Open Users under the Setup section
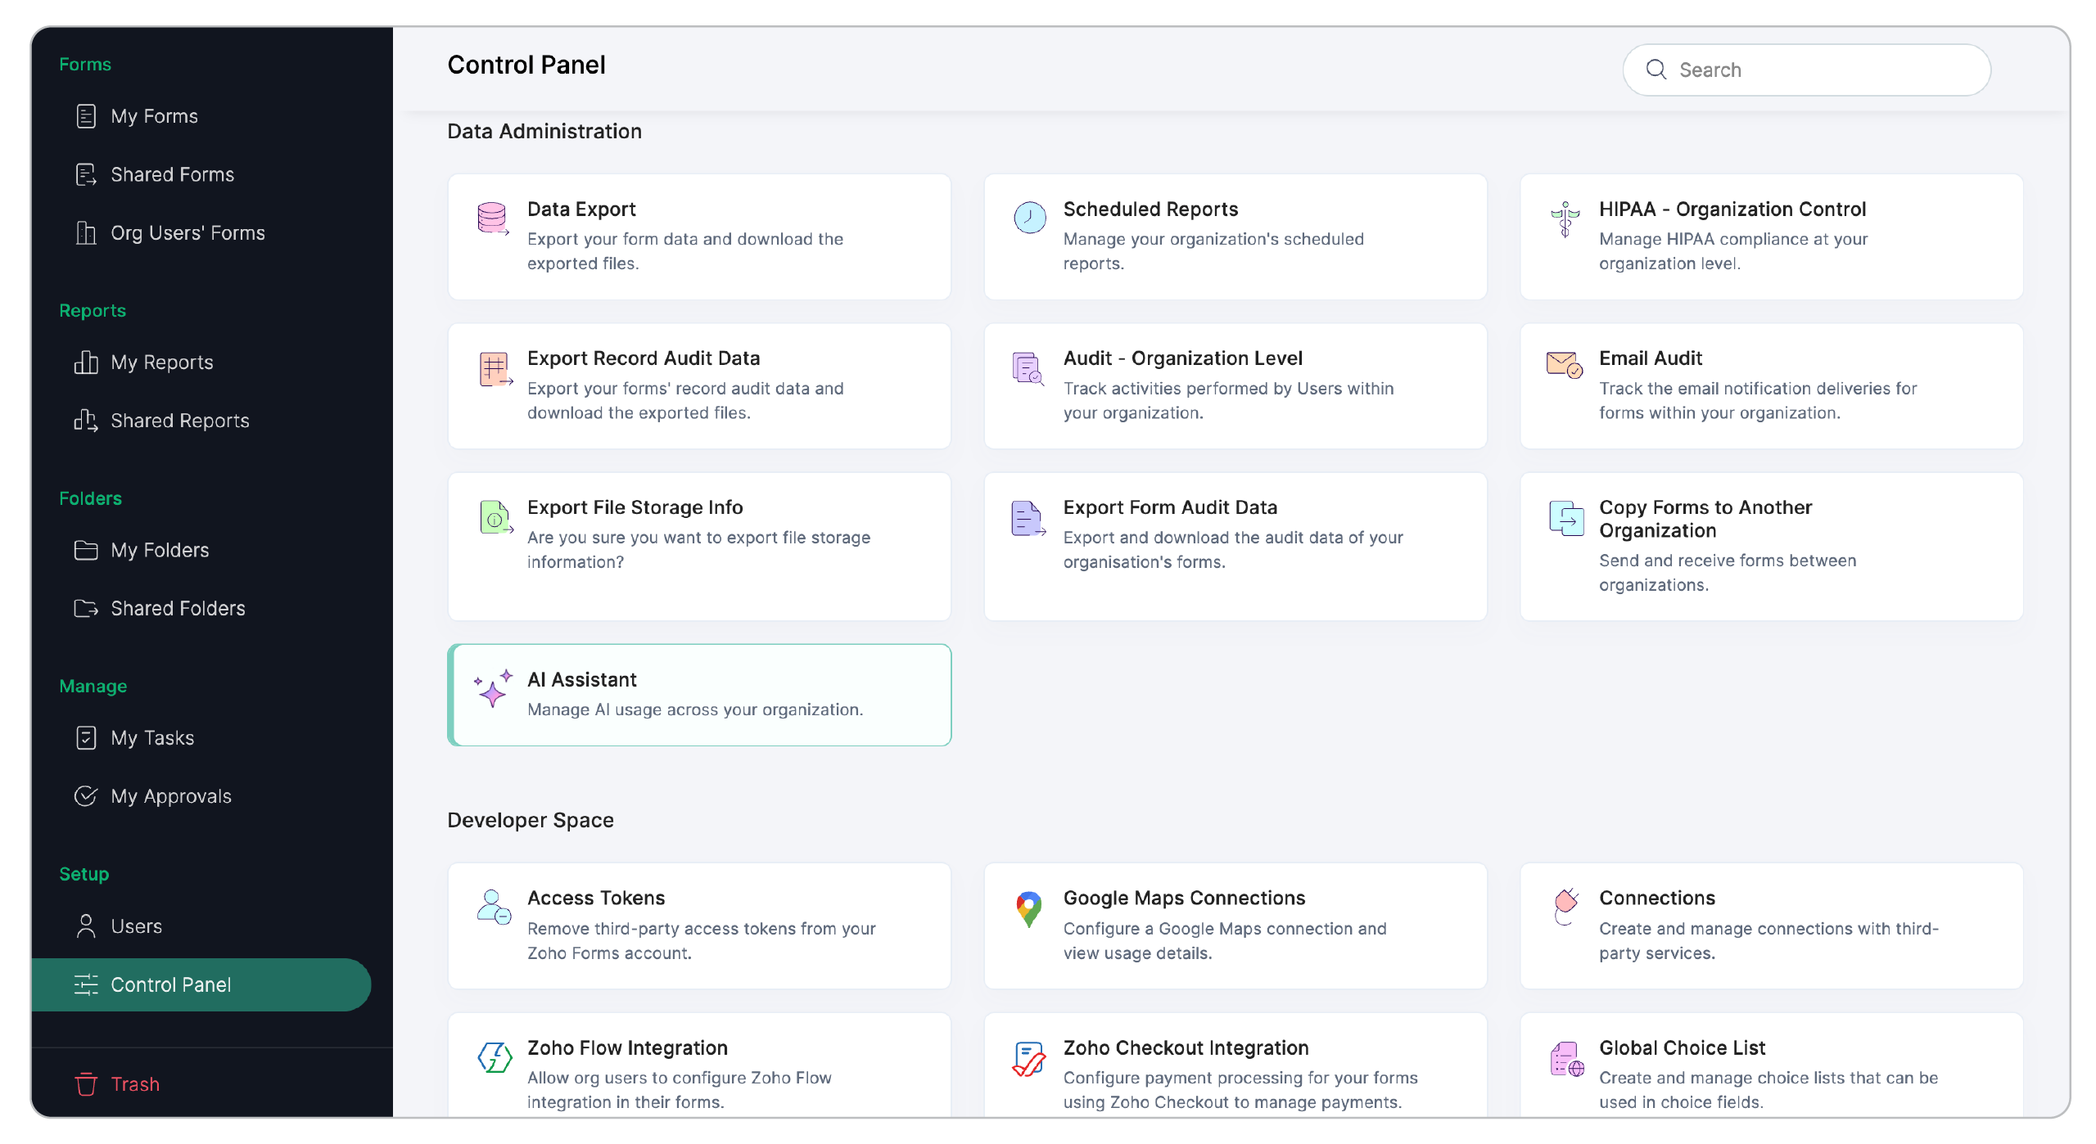The height and width of the screenshot is (1144, 2096). [137, 926]
